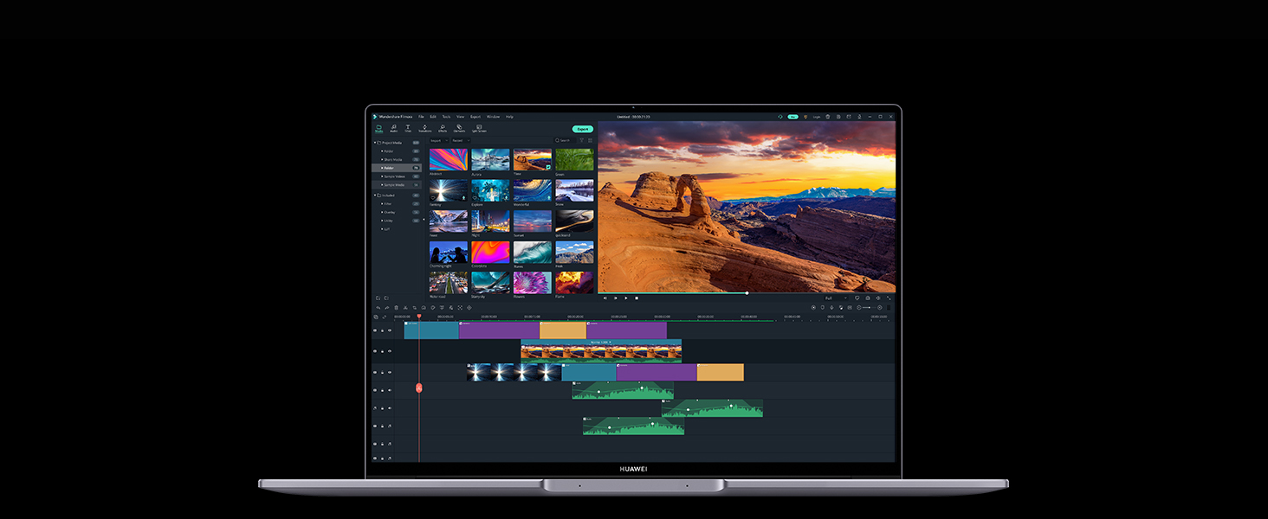Switch to the Titles panel
1268x519 pixels.
coord(407,129)
